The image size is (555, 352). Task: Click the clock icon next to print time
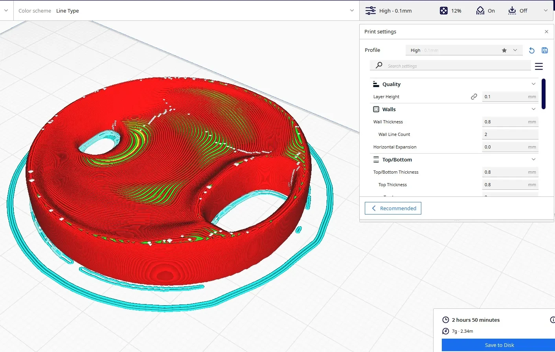[446, 320]
